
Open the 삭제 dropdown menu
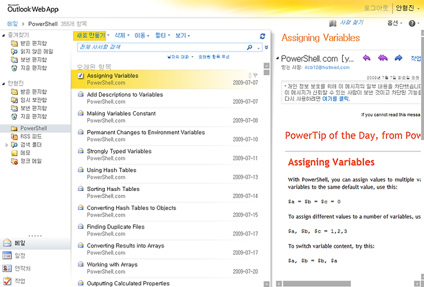click(122, 35)
